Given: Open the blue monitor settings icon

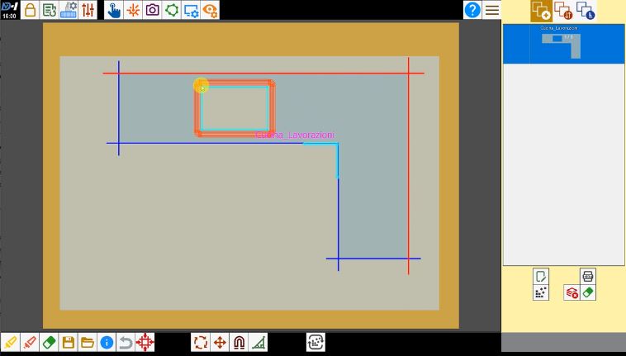Looking at the screenshot, I should pyautogui.click(x=191, y=10).
